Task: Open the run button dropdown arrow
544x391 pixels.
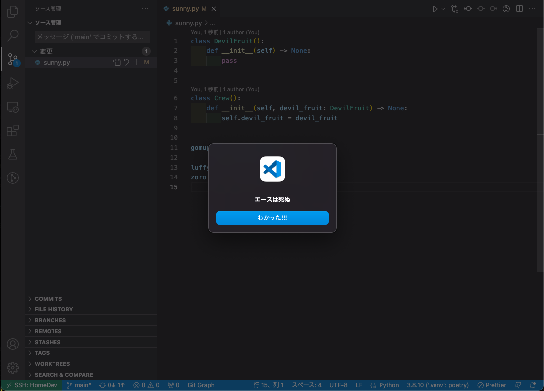Action: coord(443,9)
